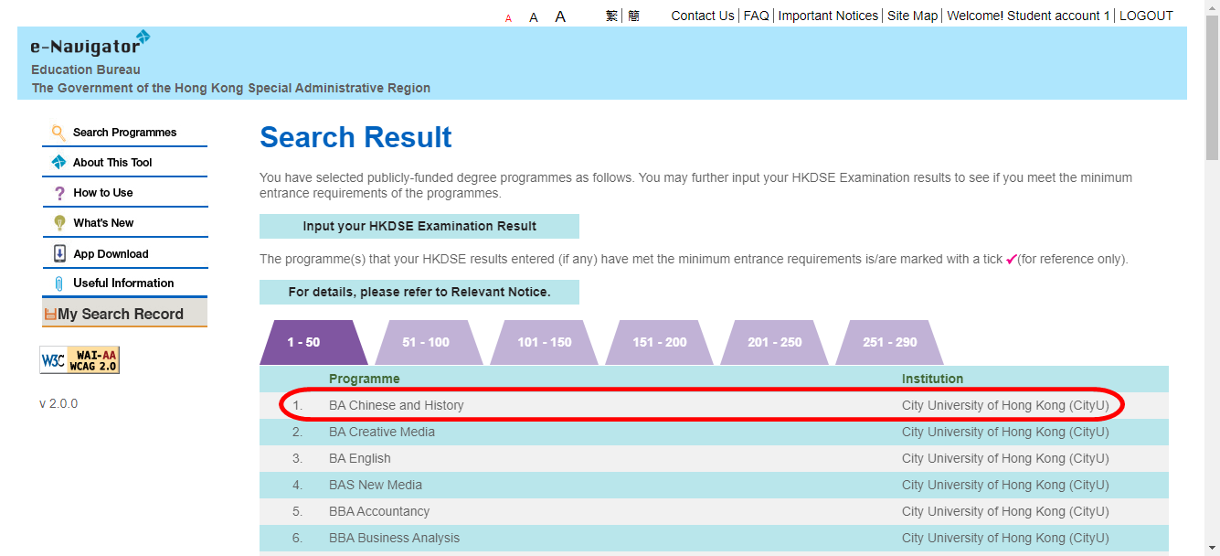Click the App Download icon

[x=59, y=253]
